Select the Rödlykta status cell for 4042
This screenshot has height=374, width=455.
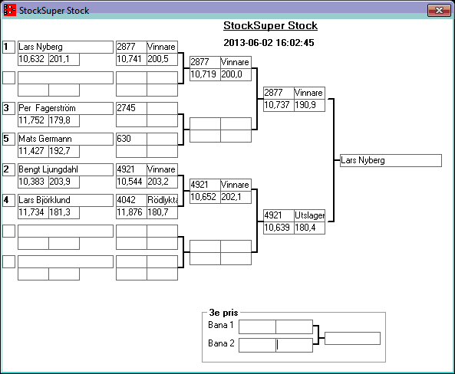coord(162,200)
